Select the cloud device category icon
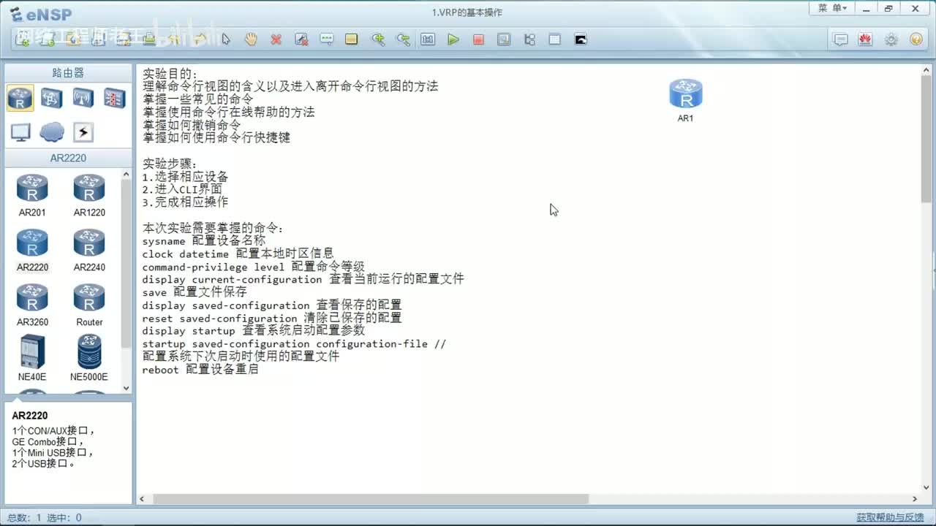This screenshot has width=936, height=526. pos(52,132)
